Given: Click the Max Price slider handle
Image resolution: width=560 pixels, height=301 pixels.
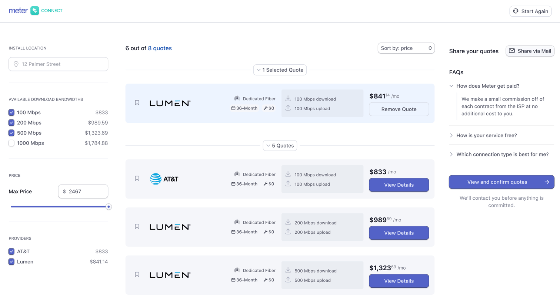Looking at the screenshot, I should click(109, 207).
